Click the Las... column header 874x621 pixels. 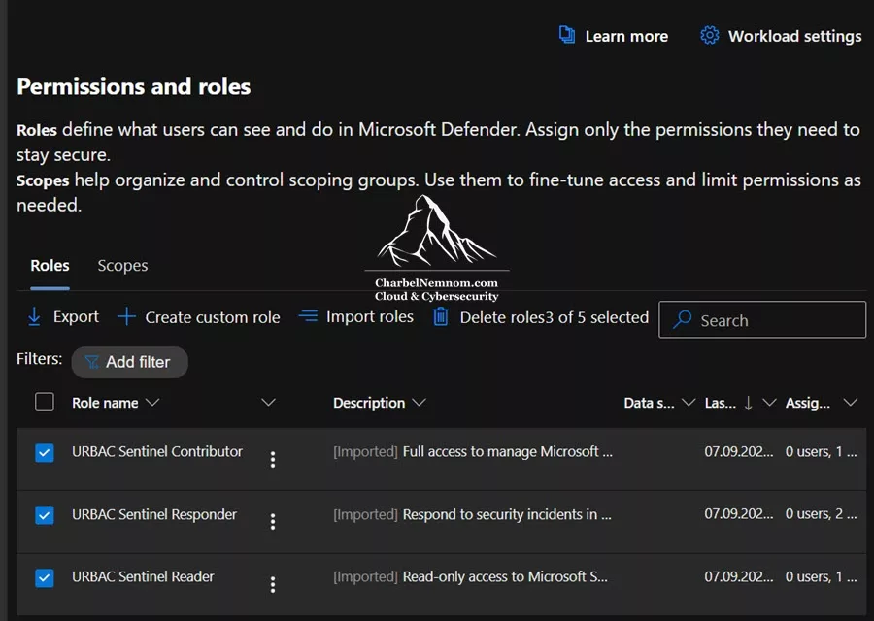tap(721, 403)
